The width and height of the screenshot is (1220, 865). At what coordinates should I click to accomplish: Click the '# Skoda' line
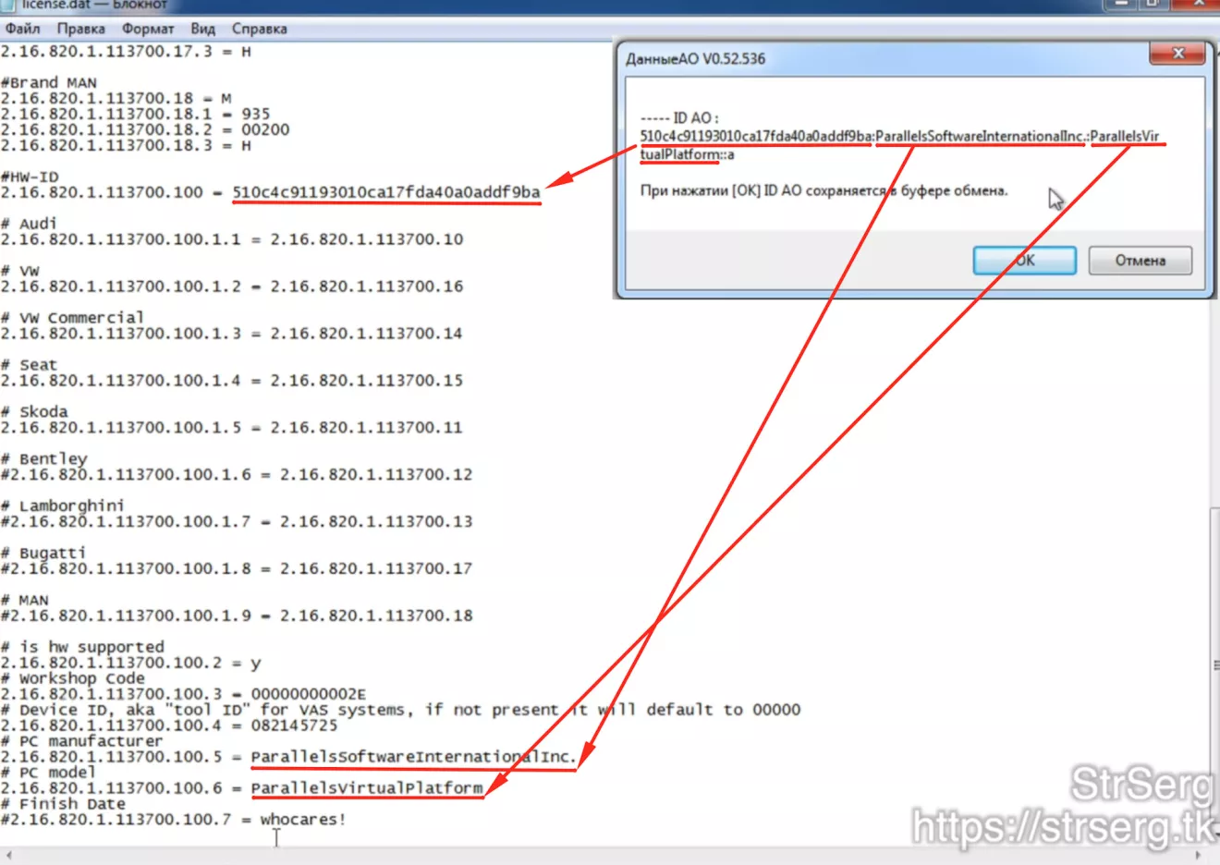[x=34, y=412]
